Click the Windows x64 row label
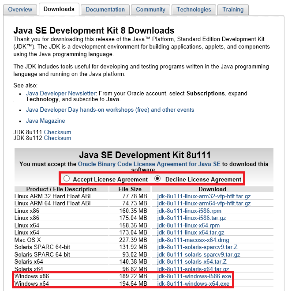 (x=32, y=284)
